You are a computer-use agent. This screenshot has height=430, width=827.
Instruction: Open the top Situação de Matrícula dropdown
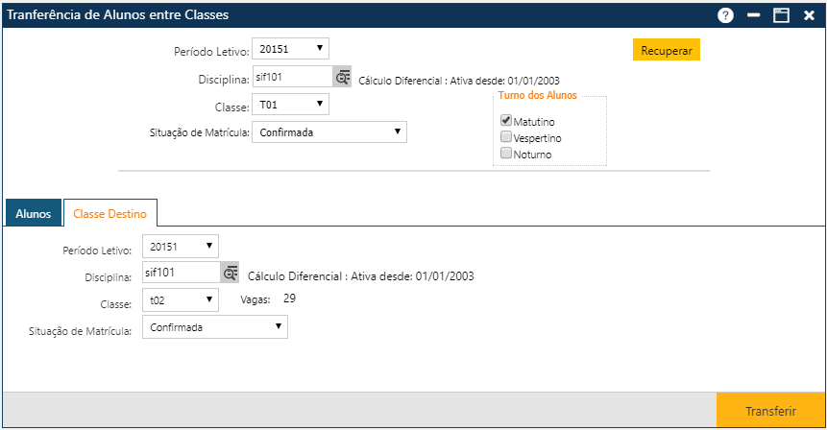tap(328, 132)
